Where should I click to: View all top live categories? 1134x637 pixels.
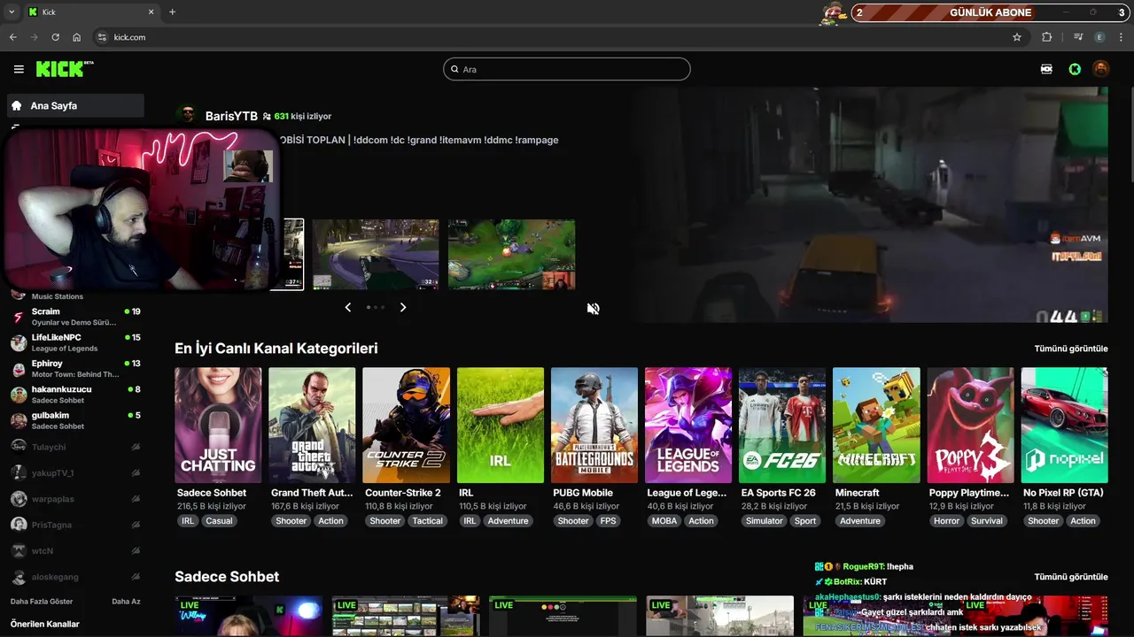pos(1071,349)
